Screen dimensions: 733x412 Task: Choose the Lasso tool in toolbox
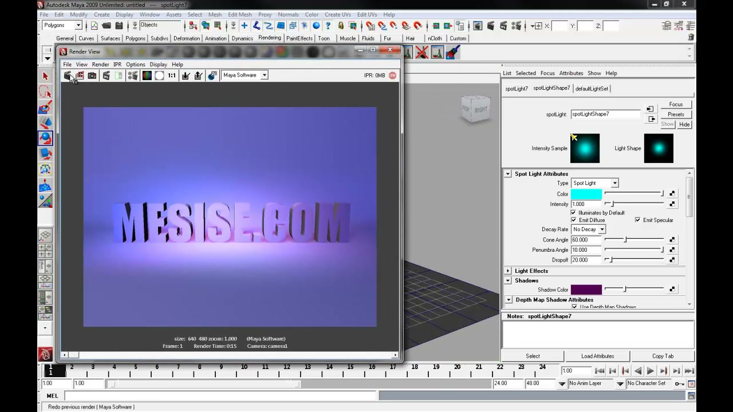pos(45,92)
